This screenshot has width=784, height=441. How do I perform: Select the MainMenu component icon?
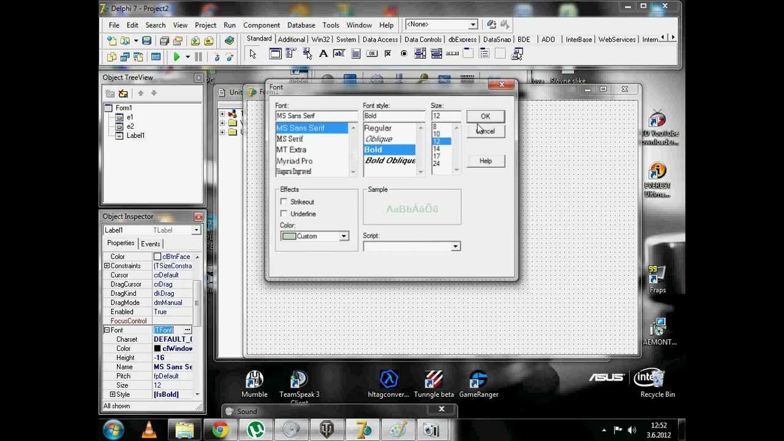pos(291,54)
